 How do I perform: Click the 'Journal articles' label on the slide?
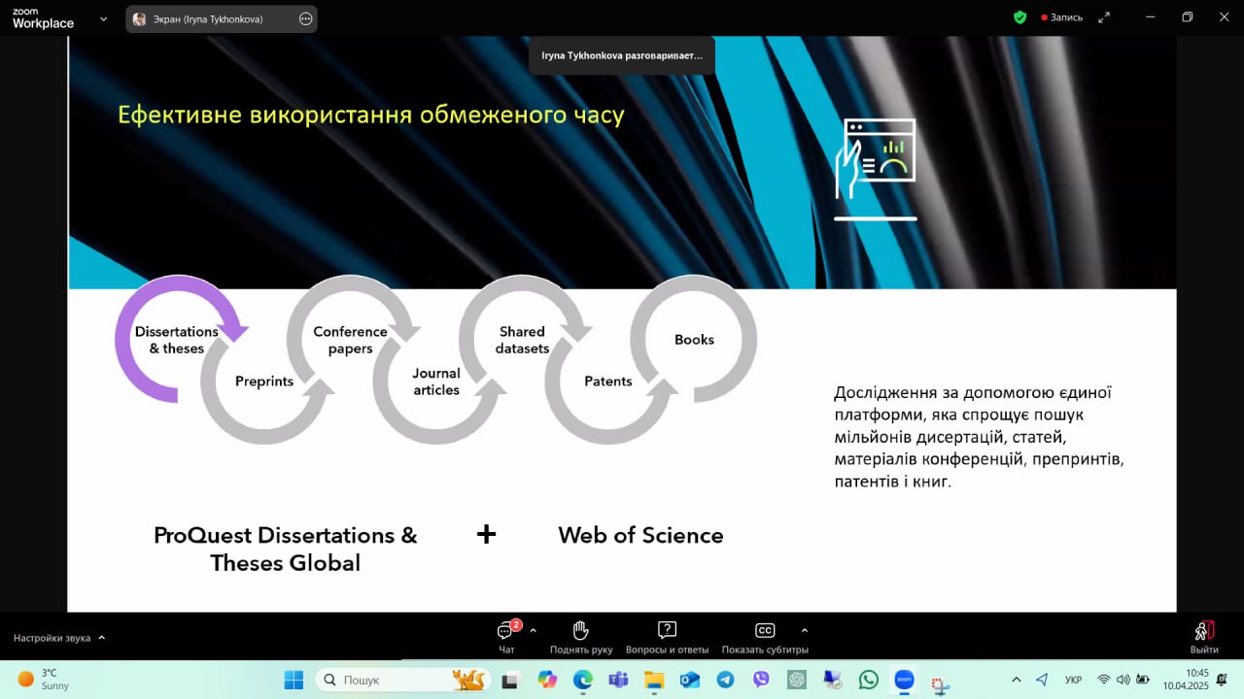pos(436,382)
